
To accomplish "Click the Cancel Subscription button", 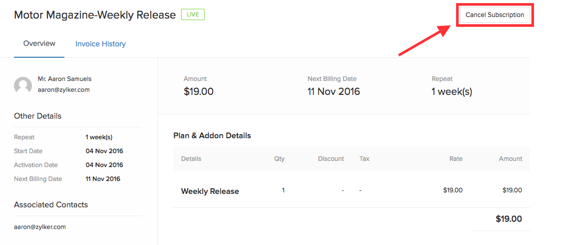I will [494, 15].
